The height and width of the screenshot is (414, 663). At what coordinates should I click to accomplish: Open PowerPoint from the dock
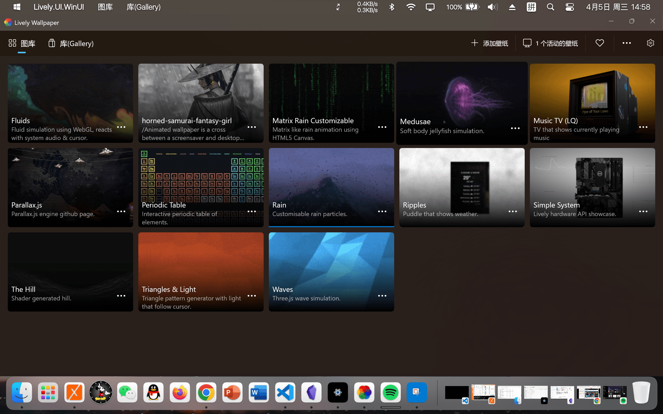coord(232,392)
